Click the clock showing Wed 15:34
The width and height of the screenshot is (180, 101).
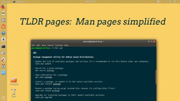(x=90, y=1)
